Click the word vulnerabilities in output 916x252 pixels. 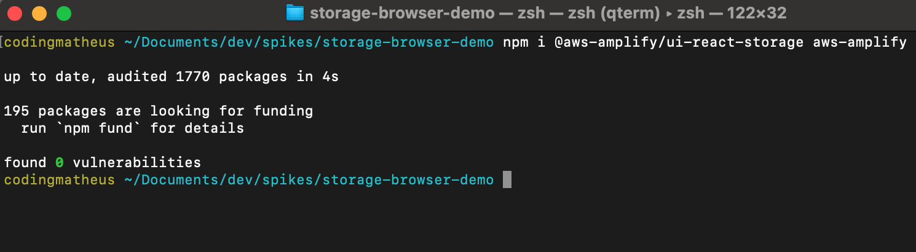[136, 163]
